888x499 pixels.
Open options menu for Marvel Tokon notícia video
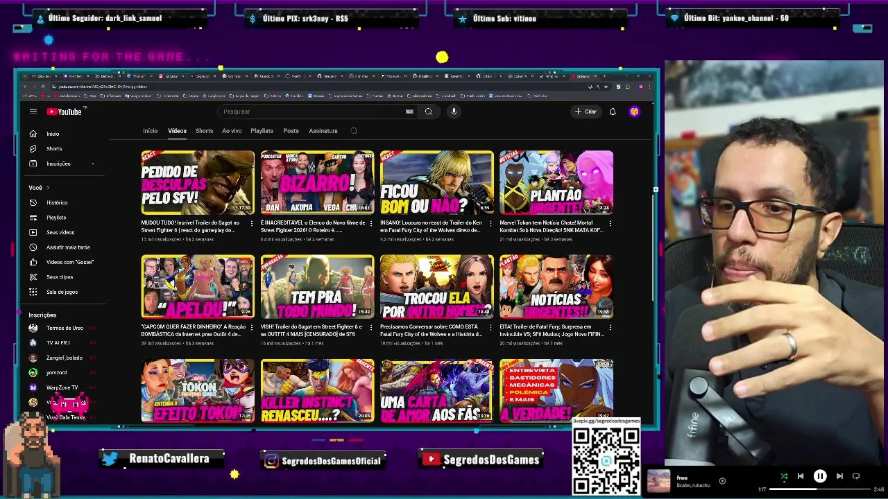pyautogui.click(x=610, y=223)
